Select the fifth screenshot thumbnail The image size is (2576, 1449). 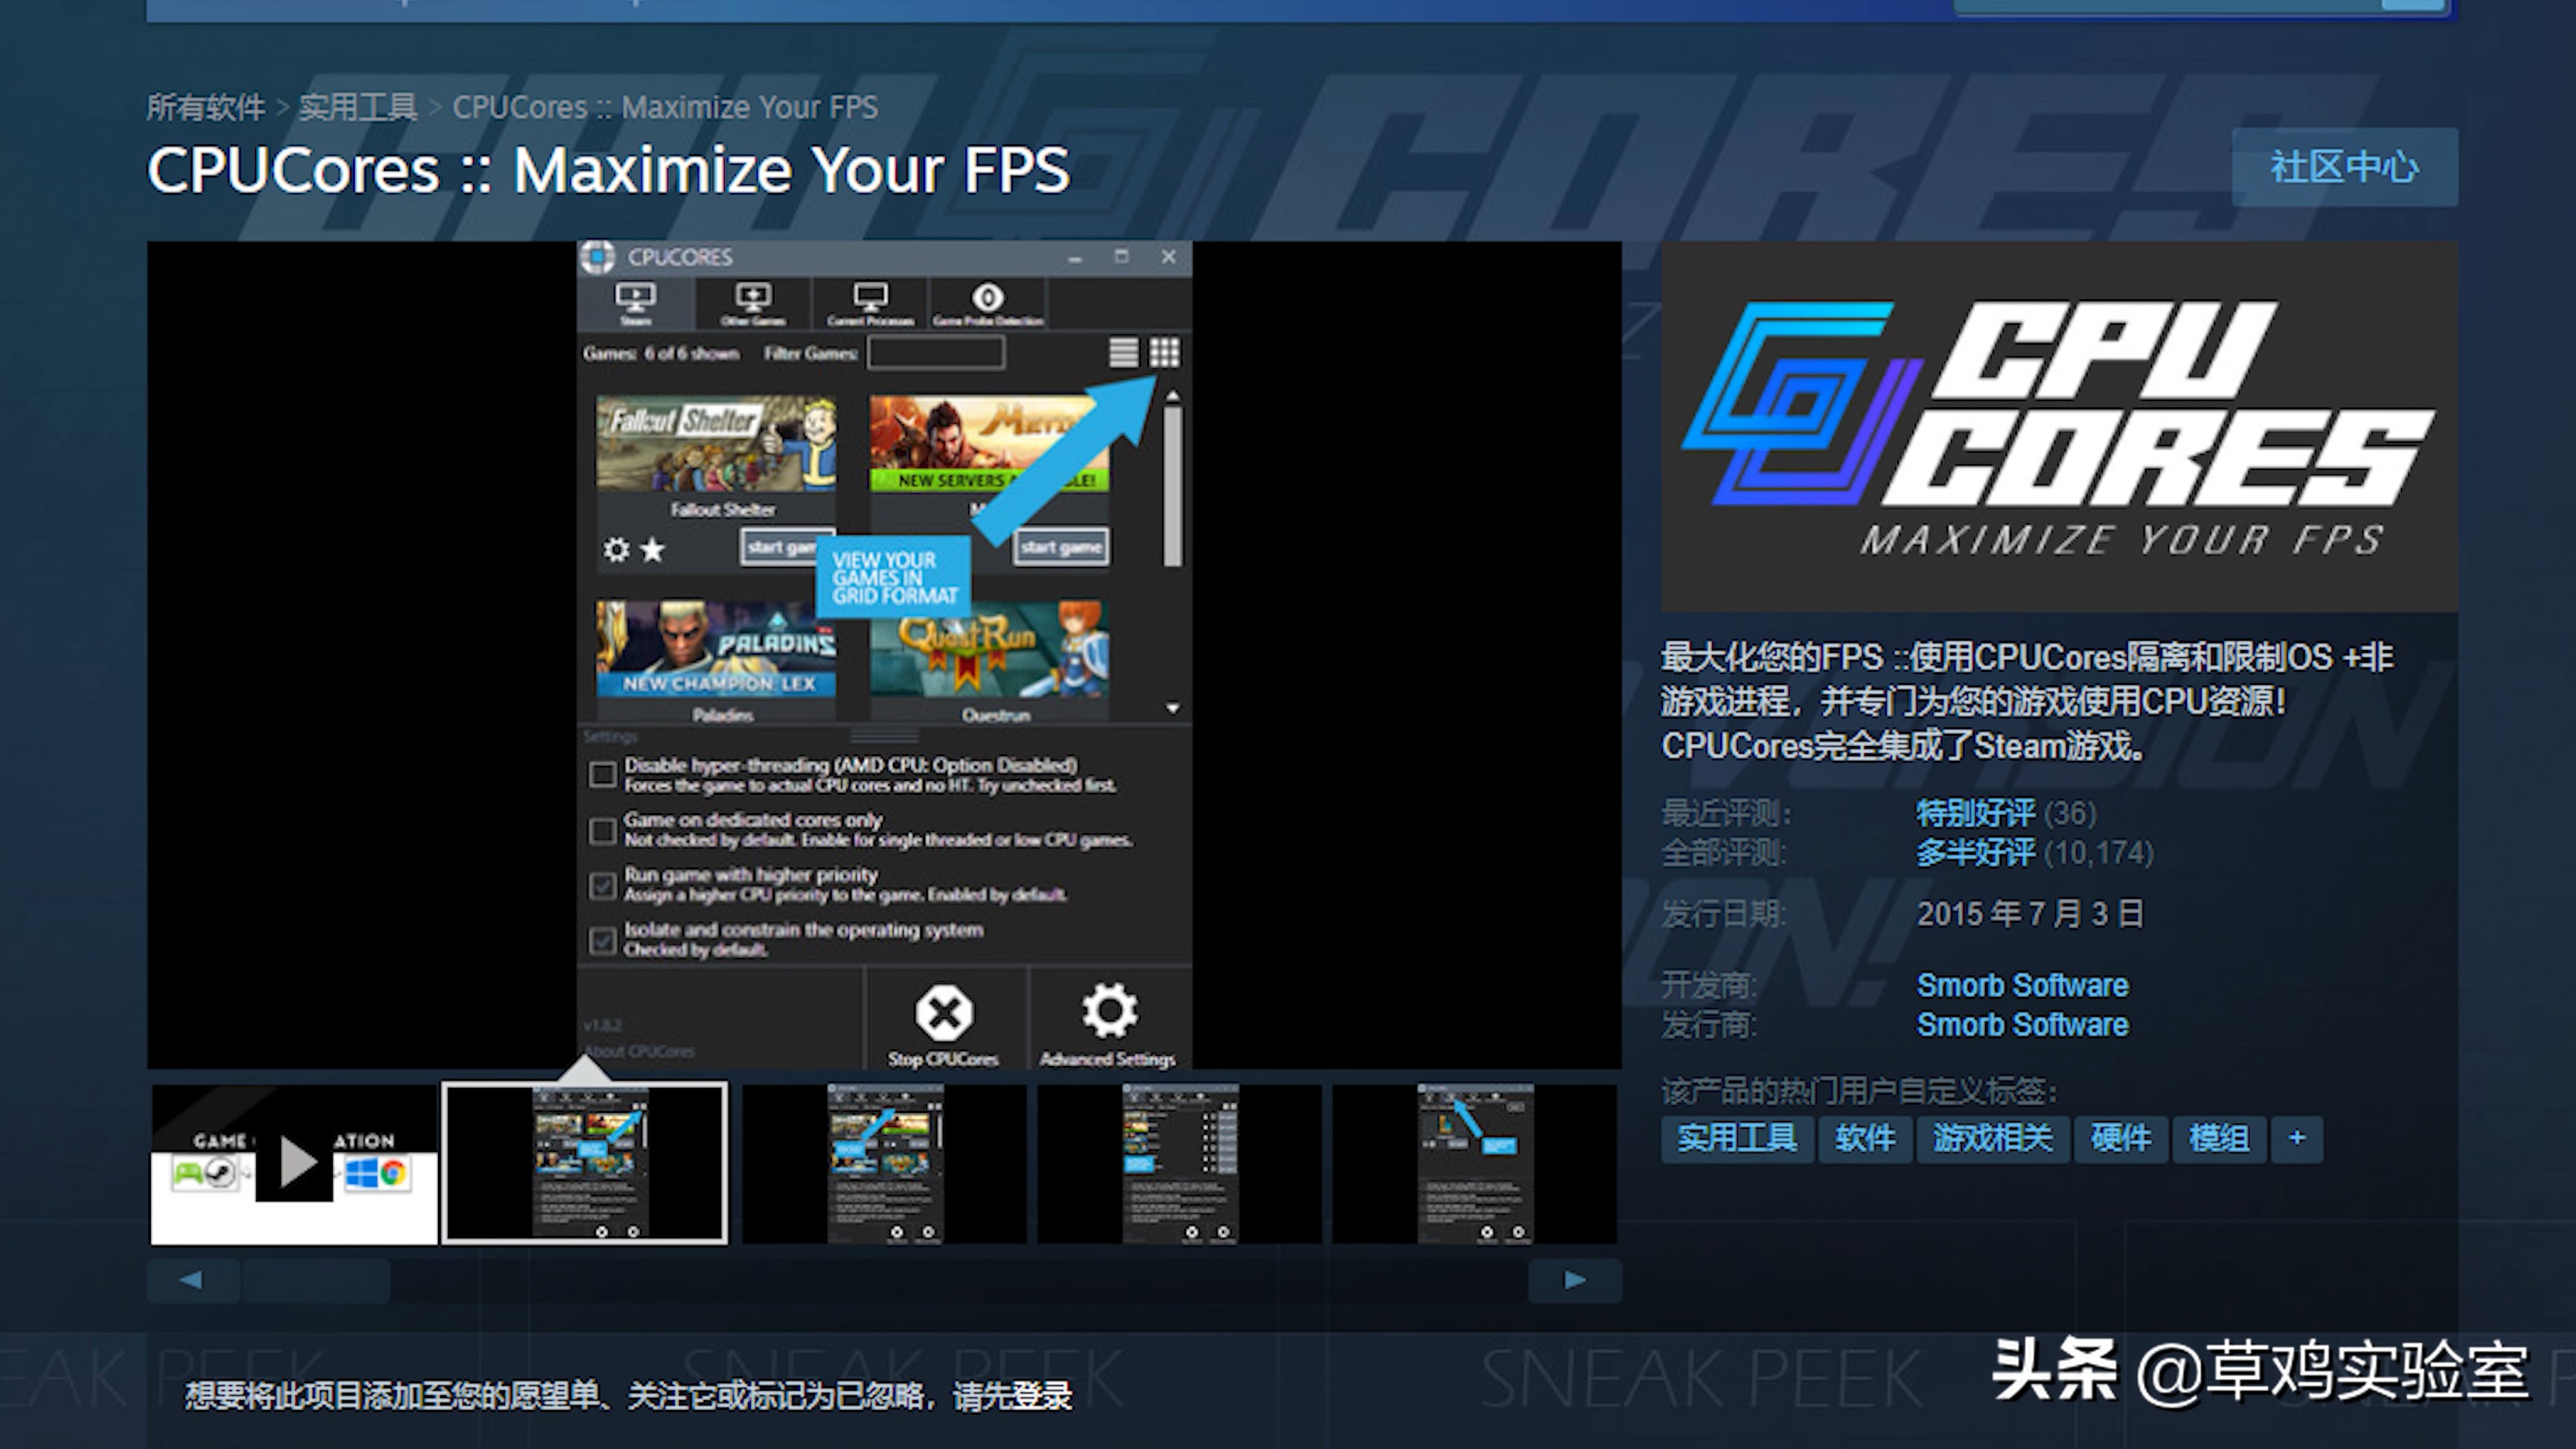1474,1164
